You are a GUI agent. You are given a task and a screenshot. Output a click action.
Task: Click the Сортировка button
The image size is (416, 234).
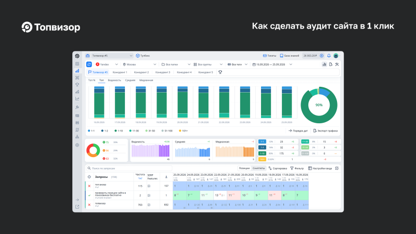[x=278, y=168]
